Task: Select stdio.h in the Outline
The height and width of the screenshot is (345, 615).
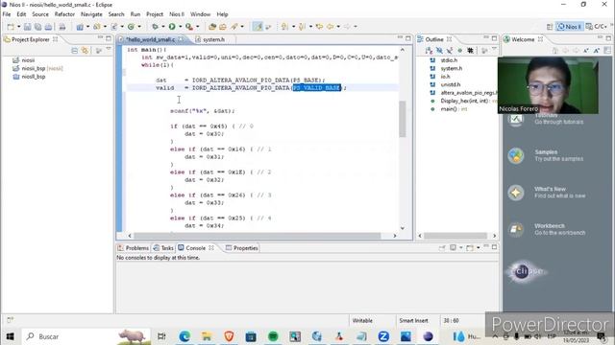Action: 449,60
